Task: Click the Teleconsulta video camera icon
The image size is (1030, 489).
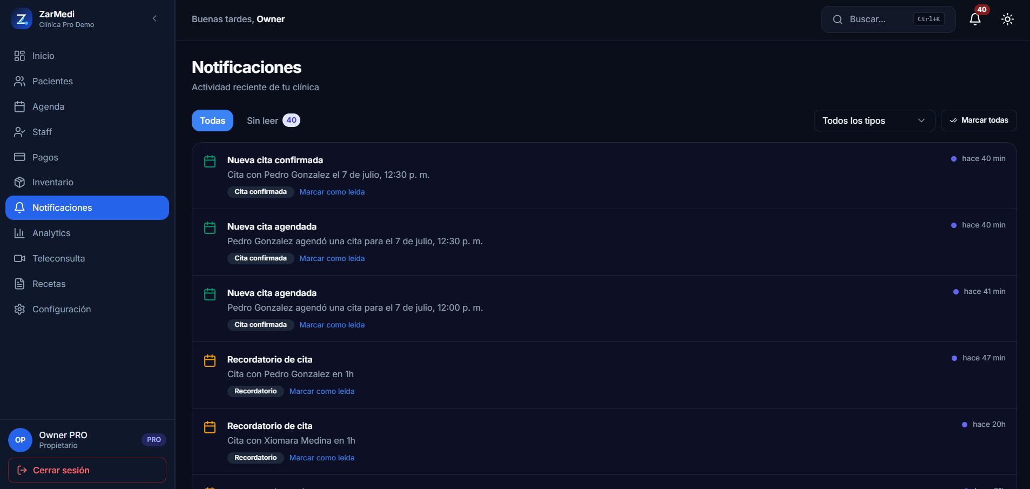Action: tap(19, 258)
